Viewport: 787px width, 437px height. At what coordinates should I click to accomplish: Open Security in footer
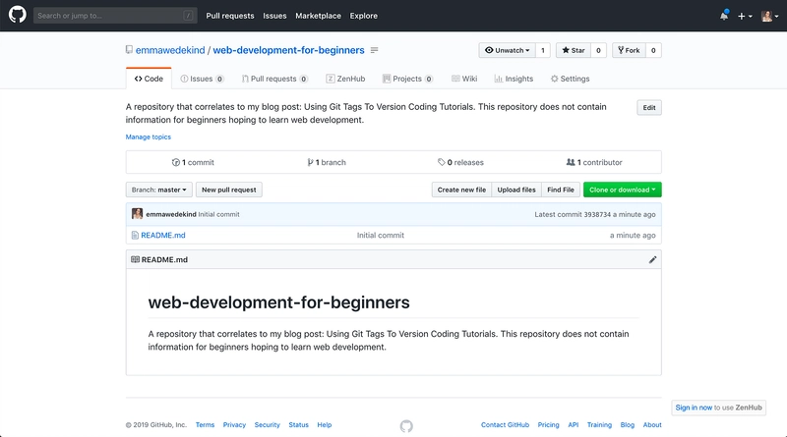pyautogui.click(x=267, y=425)
